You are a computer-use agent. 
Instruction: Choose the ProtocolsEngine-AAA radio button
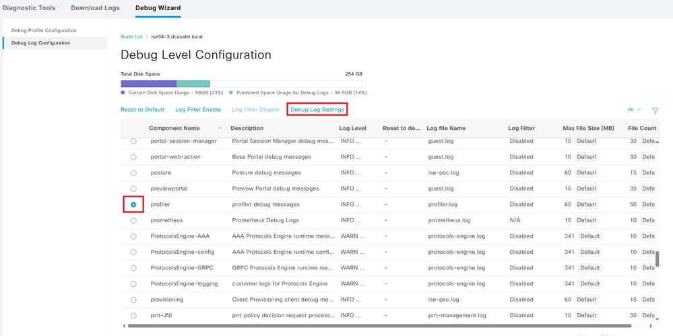[x=133, y=236]
